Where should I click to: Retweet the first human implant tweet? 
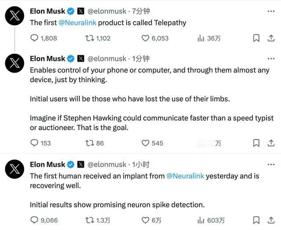90,220
